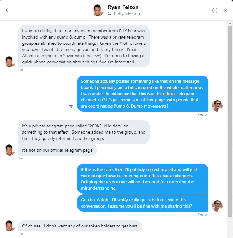Click Ryan's avatar beside the Savannah message

tap(10, 62)
